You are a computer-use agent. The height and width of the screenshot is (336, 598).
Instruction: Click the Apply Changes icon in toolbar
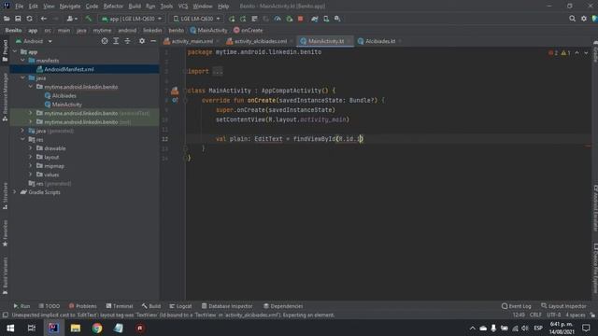[x=243, y=19]
